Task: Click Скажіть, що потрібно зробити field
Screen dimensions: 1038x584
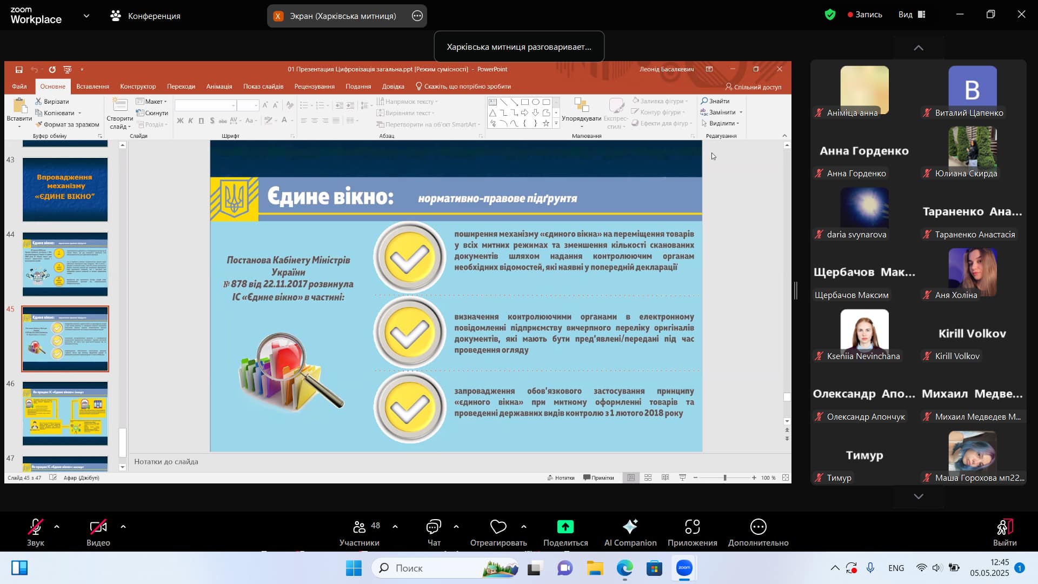Action: (x=463, y=87)
